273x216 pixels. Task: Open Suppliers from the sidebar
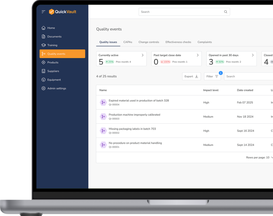point(53,71)
